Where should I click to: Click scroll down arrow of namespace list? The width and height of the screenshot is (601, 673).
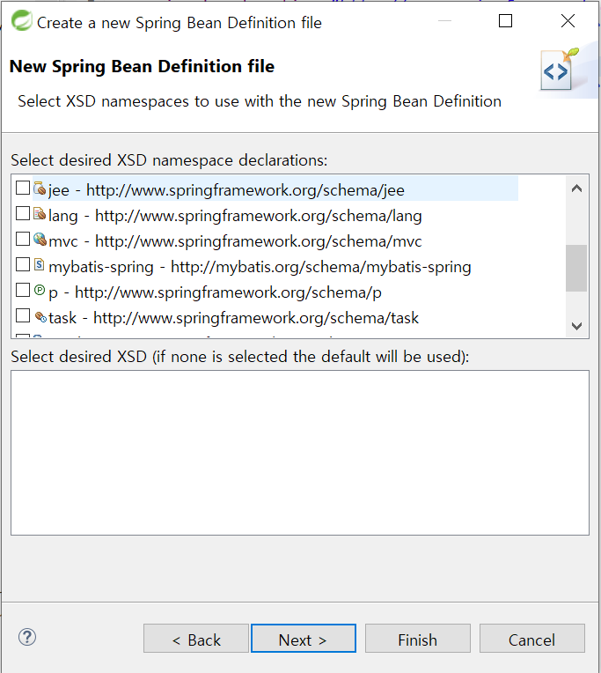576,326
